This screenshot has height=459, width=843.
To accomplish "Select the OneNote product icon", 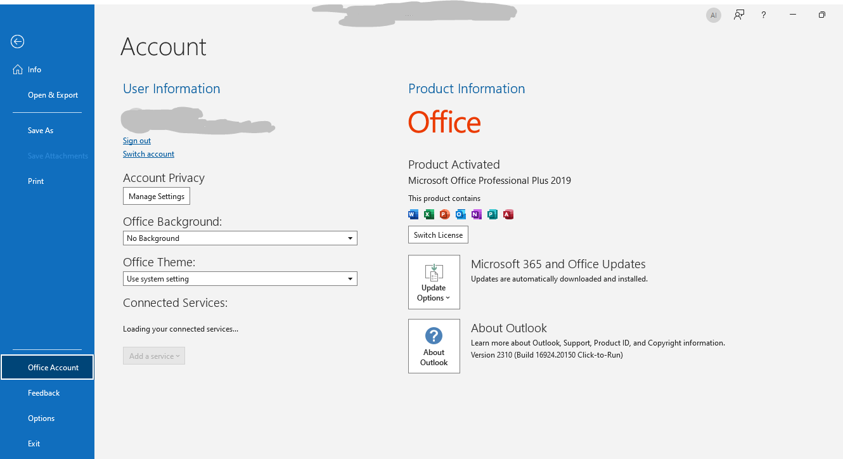I will coord(476,214).
